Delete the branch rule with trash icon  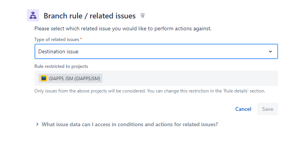point(143,16)
